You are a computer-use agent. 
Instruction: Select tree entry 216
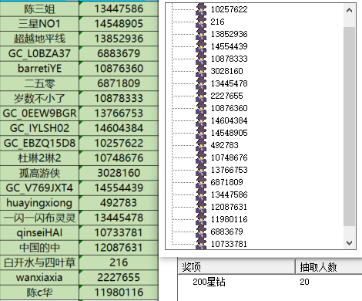coord(217,22)
